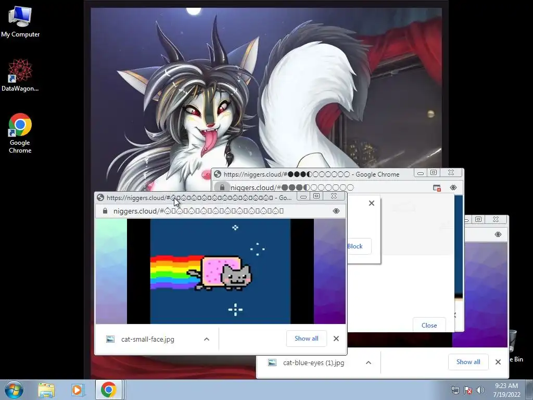This screenshot has height=400, width=533.
Task: Click the Show desktop strip beside the clock
Action: pos(529,390)
